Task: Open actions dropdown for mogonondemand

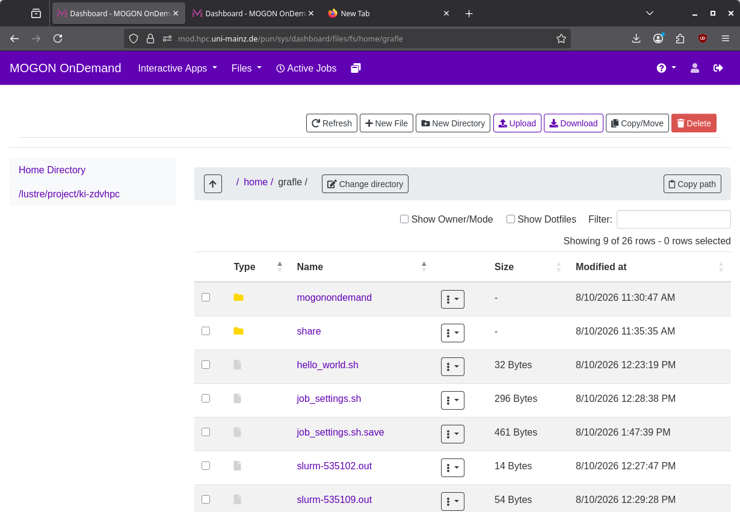Action: [452, 299]
